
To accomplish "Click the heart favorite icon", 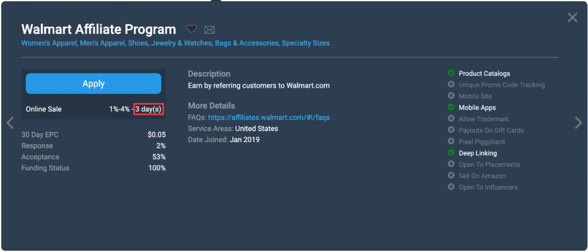I will click(x=192, y=29).
